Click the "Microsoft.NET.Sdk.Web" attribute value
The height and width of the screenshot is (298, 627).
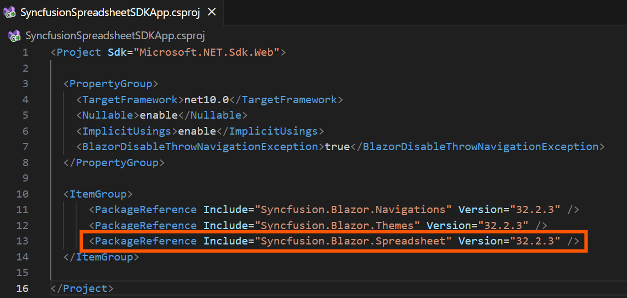(x=206, y=52)
